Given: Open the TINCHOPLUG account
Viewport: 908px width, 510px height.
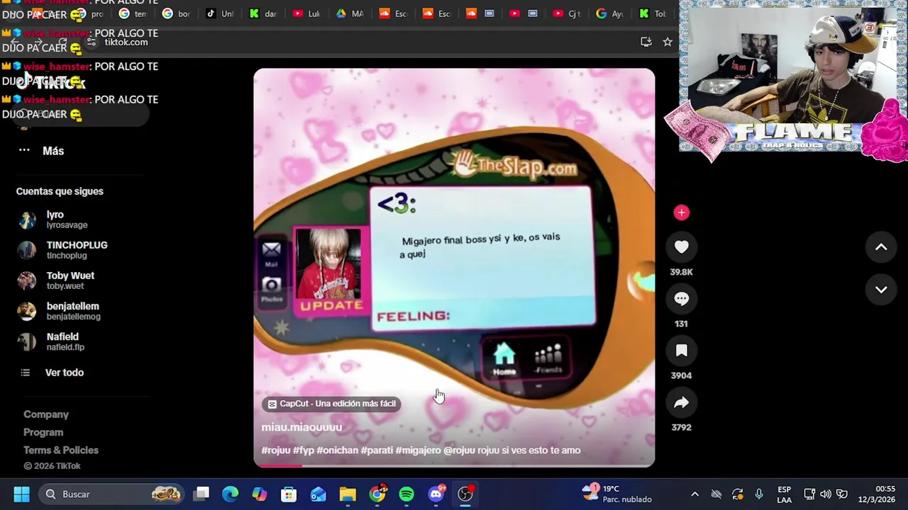Looking at the screenshot, I should (x=78, y=250).
